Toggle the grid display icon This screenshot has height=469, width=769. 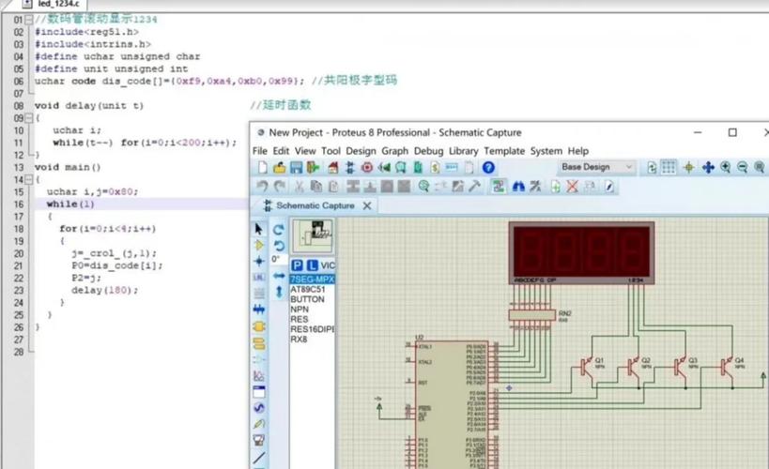(x=669, y=168)
